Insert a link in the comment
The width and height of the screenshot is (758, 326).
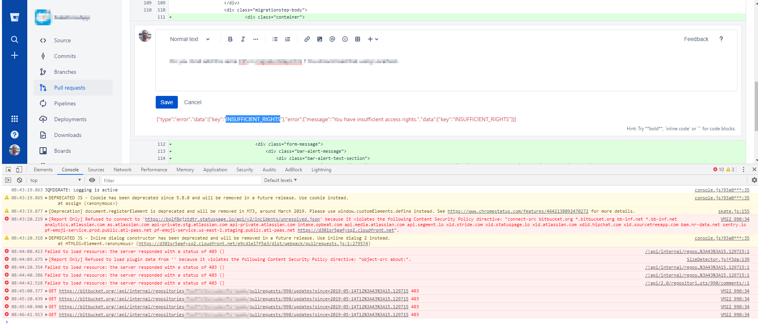coord(307,39)
